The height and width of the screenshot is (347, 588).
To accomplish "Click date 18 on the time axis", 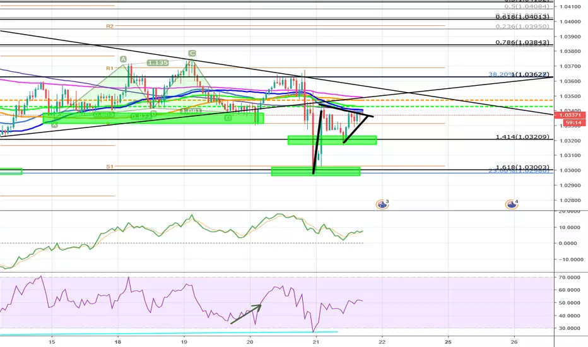I will [x=118, y=342].
